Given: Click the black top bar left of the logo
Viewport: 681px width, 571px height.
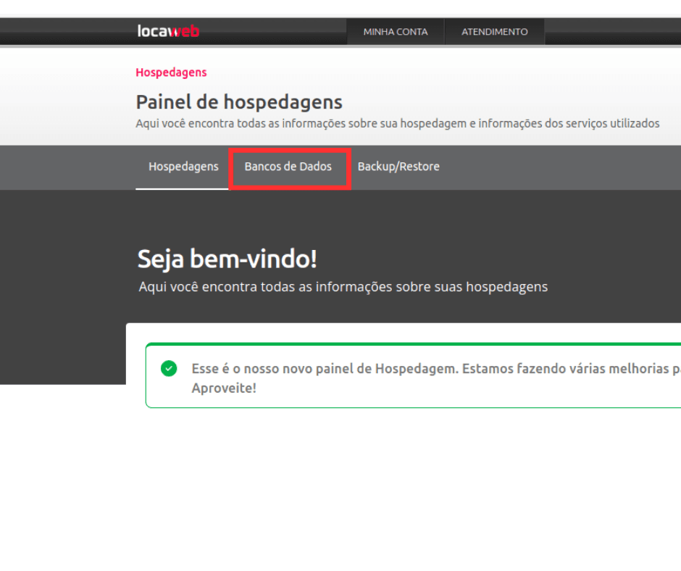Looking at the screenshot, I should click(x=65, y=32).
